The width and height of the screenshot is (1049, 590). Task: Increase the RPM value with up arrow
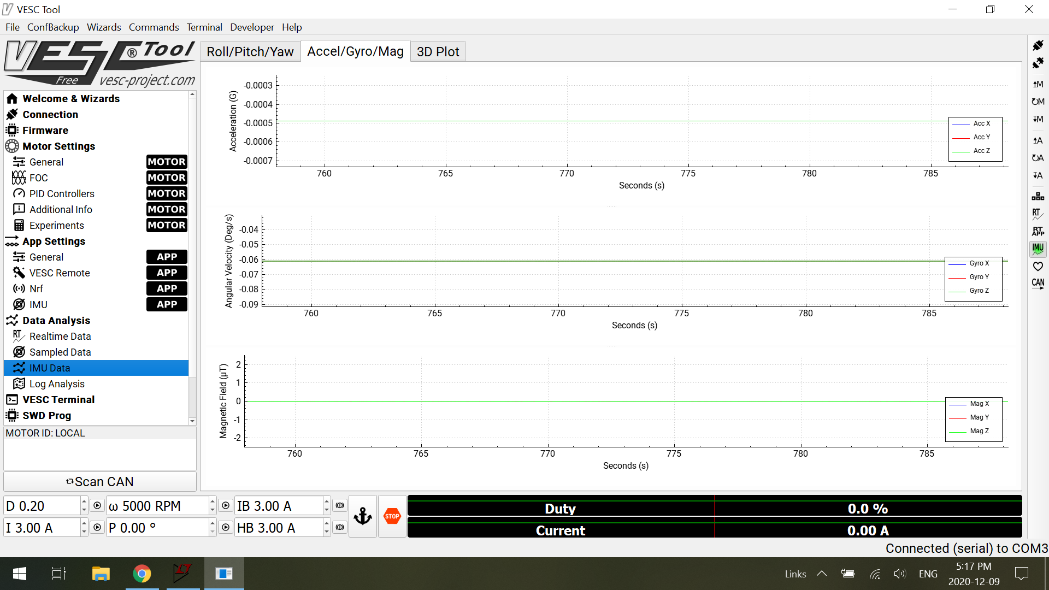pyautogui.click(x=213, y=501)
